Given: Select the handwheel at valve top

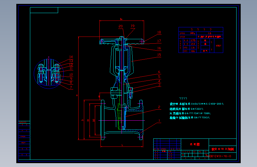Looking at the screenshot, I should point(122,42).
